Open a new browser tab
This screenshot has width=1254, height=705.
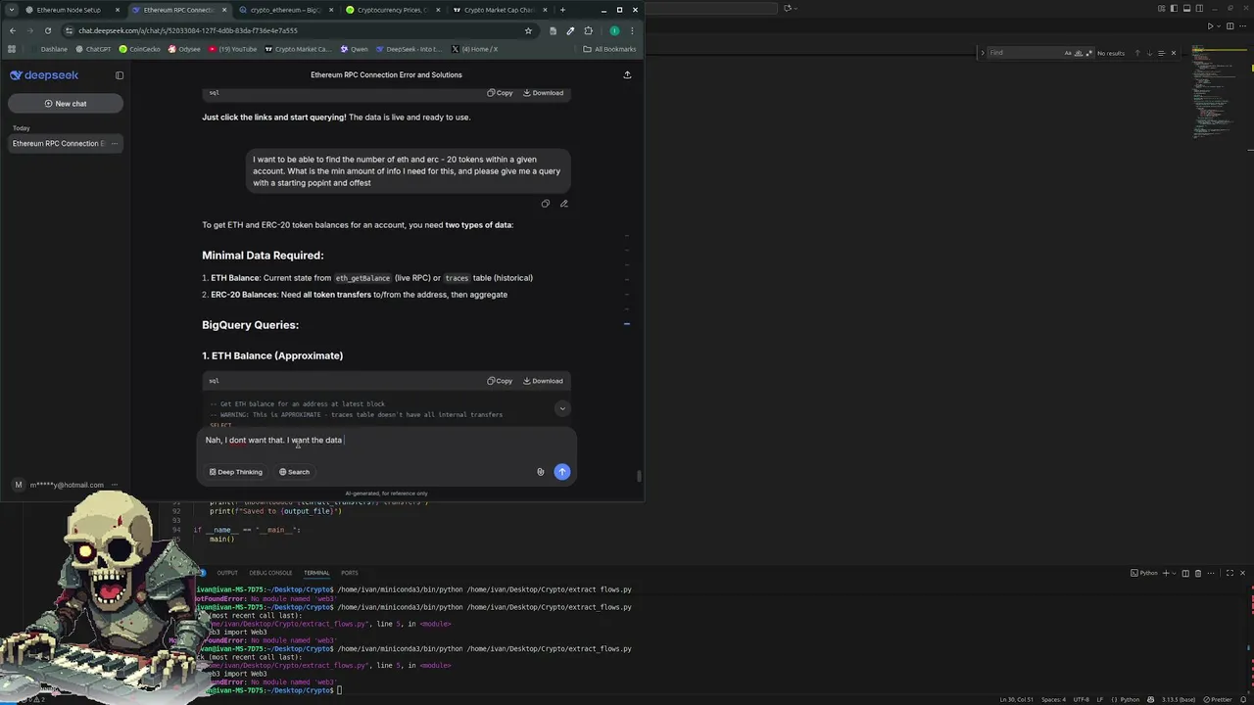click(x=562, y=10)
